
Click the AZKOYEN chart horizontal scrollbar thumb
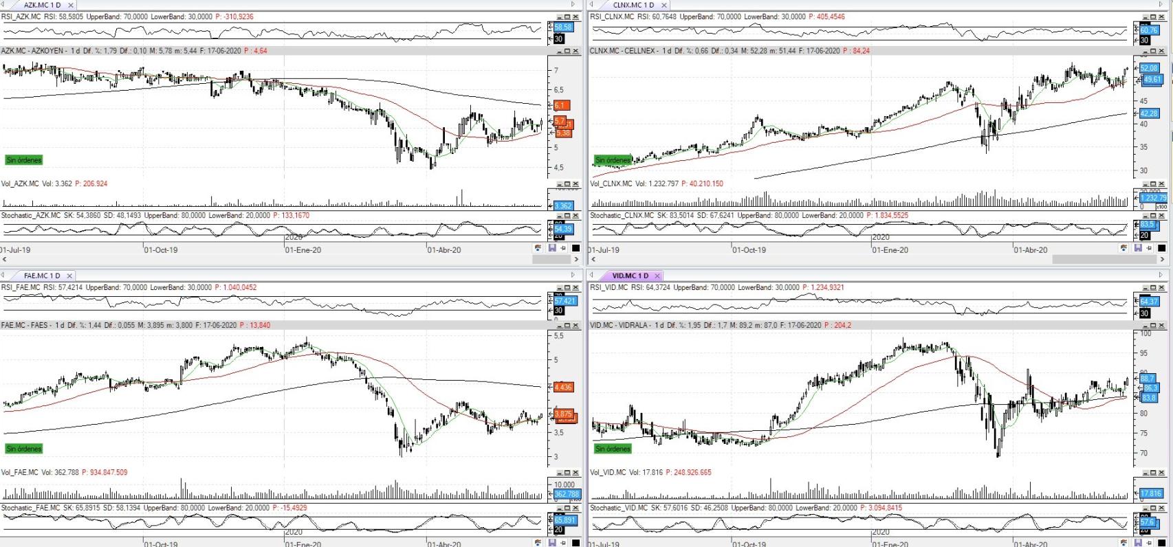click(551, 260)
